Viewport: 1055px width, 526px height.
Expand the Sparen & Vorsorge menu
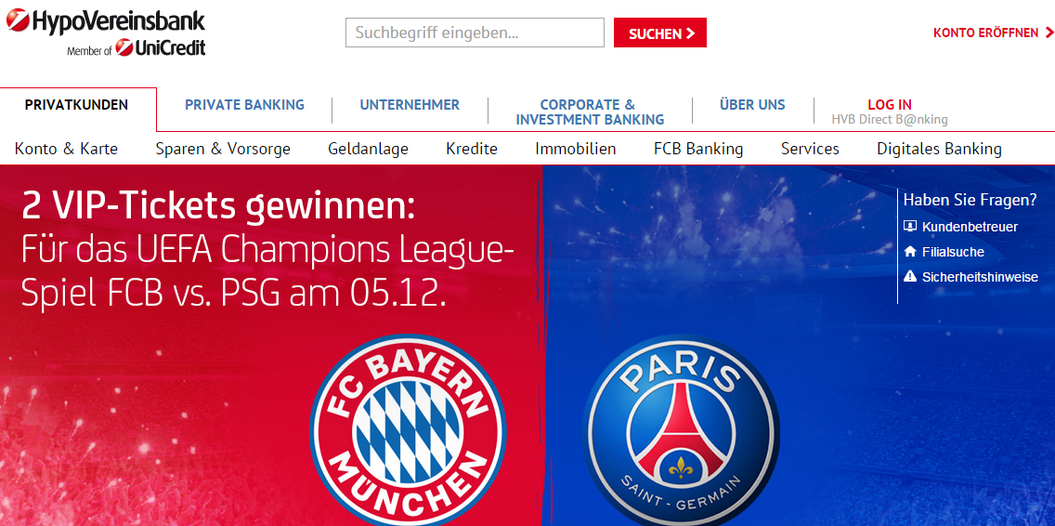pyautogui.click(x=223, y=149)
